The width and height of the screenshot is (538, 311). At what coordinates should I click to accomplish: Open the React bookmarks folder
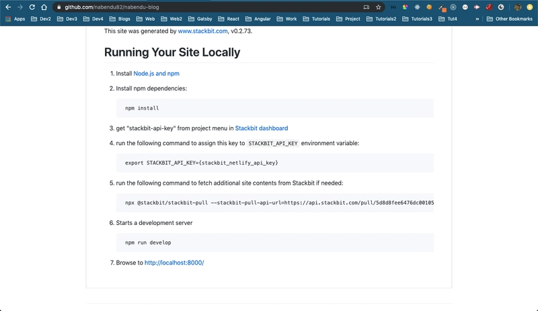click(229, 19)
